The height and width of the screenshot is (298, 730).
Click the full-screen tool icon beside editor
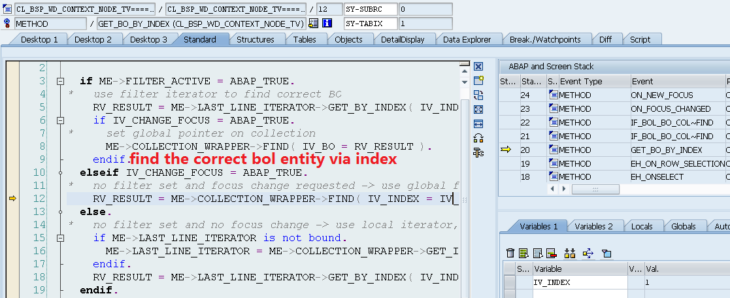pos(478,110)
